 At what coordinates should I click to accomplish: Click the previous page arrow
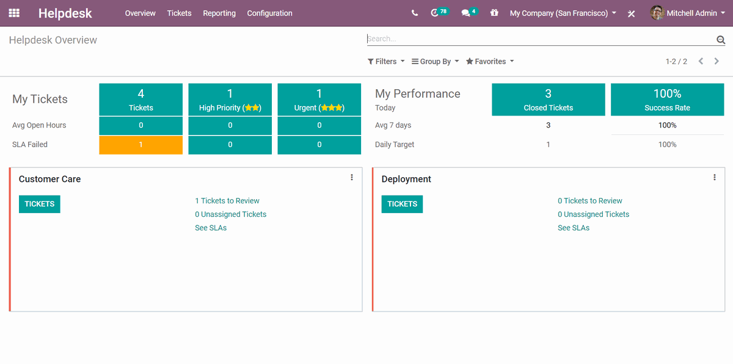coord(701,61)
